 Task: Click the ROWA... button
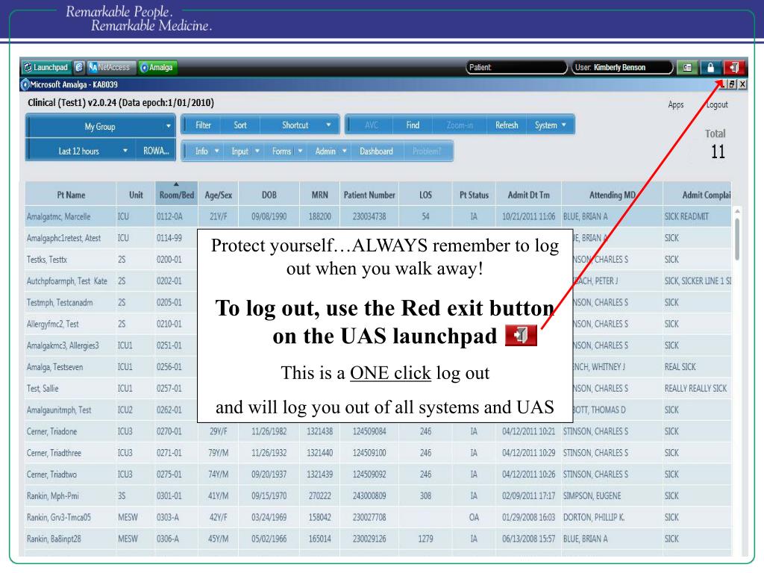pos(155,151)
